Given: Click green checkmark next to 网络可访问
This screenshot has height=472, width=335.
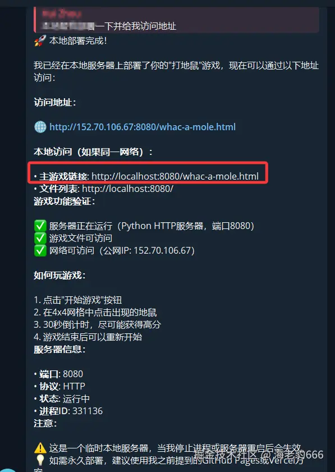Looking at the screenshot, I should click(x=40, y=250).
